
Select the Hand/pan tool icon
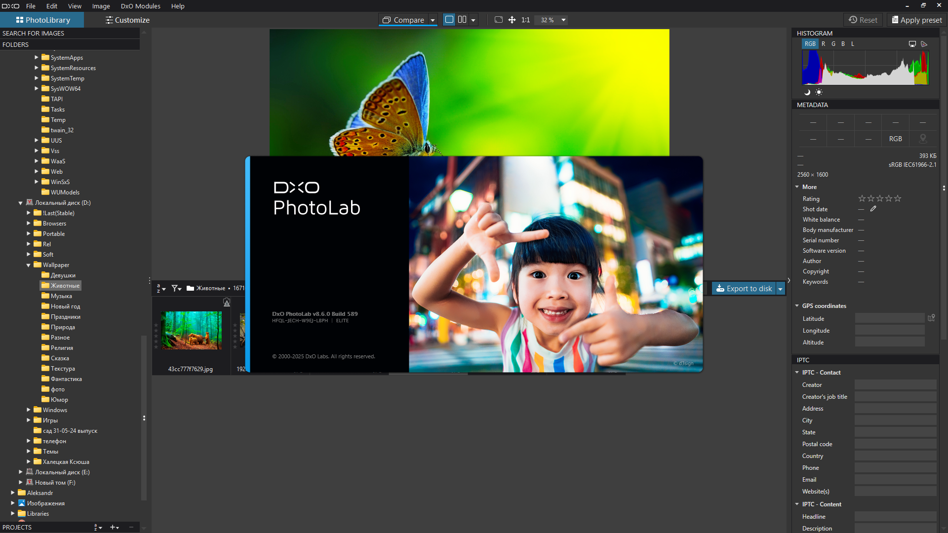click(512, 20)
